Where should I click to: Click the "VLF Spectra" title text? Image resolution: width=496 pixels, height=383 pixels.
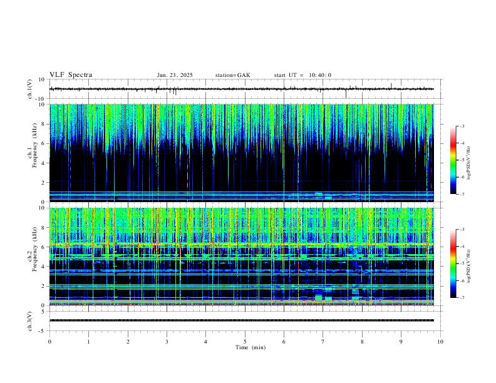click(x=71, y=75)
